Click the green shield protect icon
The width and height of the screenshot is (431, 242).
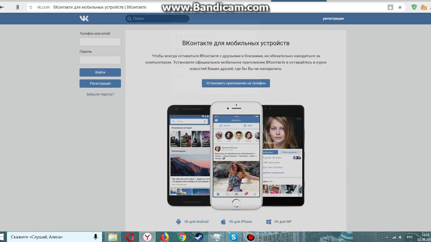point(414,7)
